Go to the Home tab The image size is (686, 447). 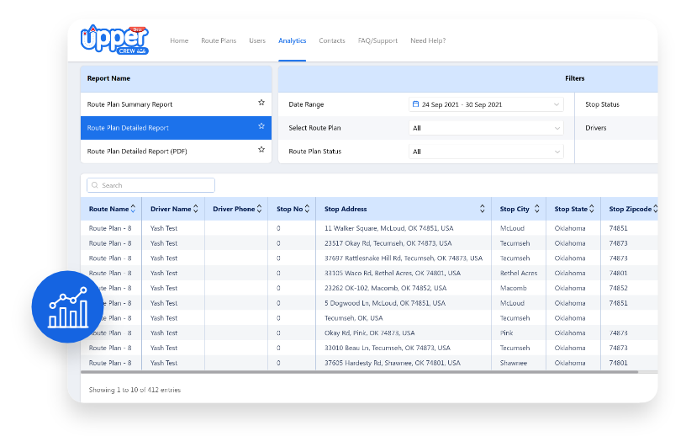179,40
